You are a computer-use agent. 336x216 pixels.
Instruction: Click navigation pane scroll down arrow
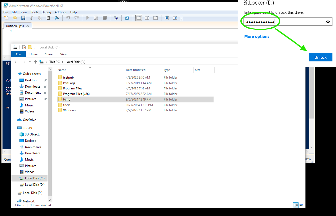point(50,200)
